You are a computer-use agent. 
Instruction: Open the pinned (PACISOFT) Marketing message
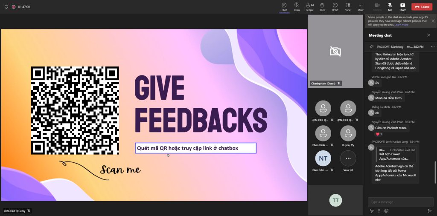tap(400, 47)
